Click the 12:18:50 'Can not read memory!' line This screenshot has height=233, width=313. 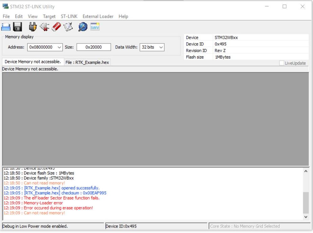[34, 183]
